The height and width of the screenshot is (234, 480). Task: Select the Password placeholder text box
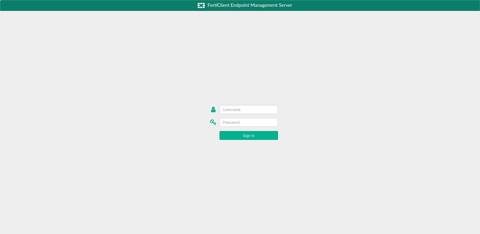coord(248,122)
